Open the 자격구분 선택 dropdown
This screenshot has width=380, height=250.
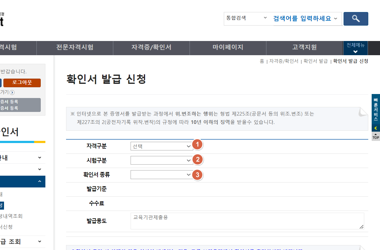pyautogui.click(x=161, y=146)
